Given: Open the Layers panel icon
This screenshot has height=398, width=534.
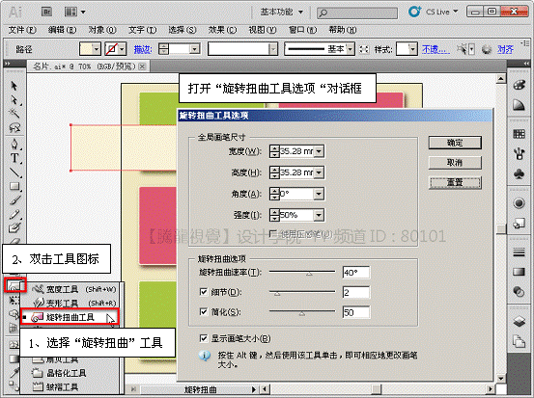Looking at the screenshot, I should tap(519, 321).
